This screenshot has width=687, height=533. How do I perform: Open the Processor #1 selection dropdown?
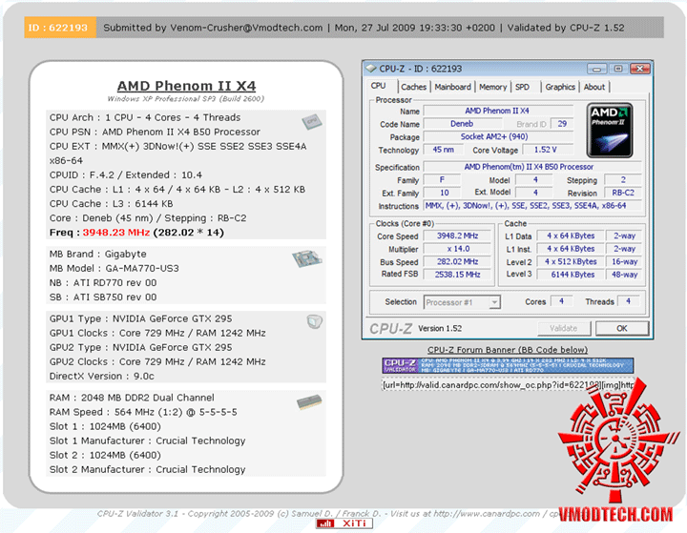pyautogui.click(x=462, y=302)
